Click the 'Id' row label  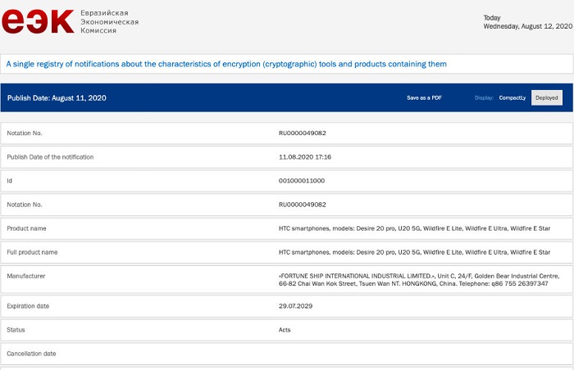10,181
